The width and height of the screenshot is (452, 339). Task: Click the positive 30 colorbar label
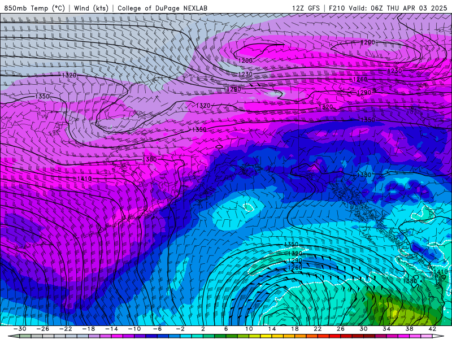click(363, 329)
